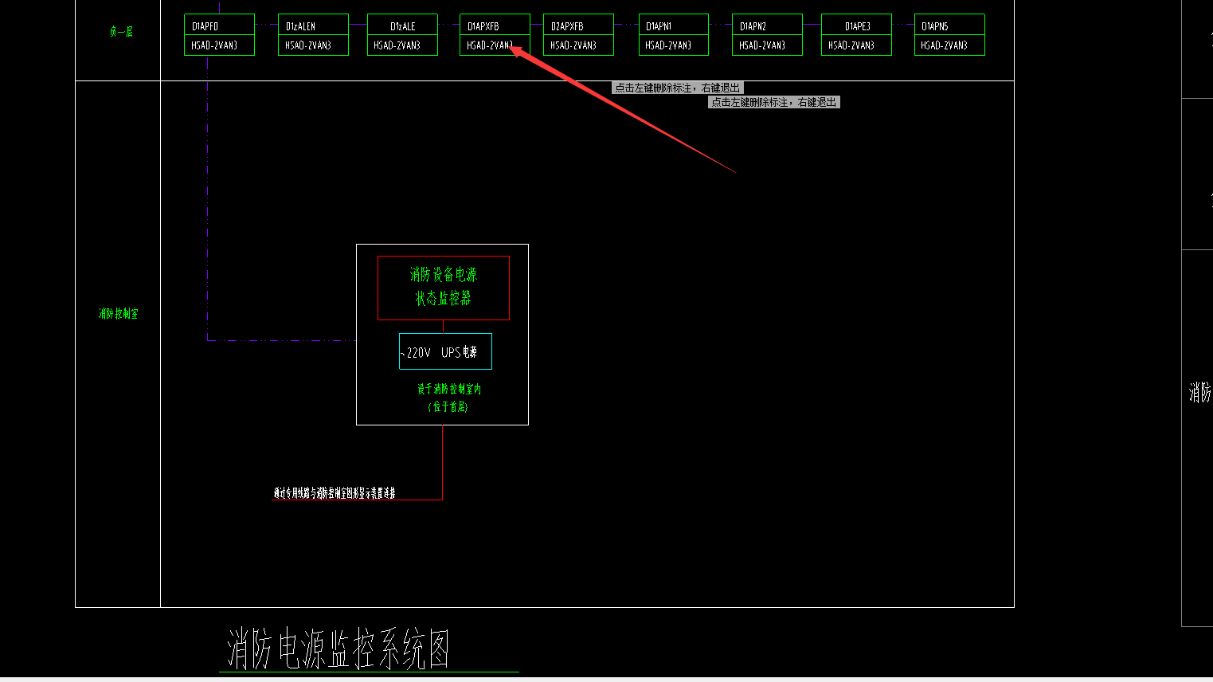Select the D1zALEN box label
This screenshot has height=682, width=1213.
tap(300, 26)
